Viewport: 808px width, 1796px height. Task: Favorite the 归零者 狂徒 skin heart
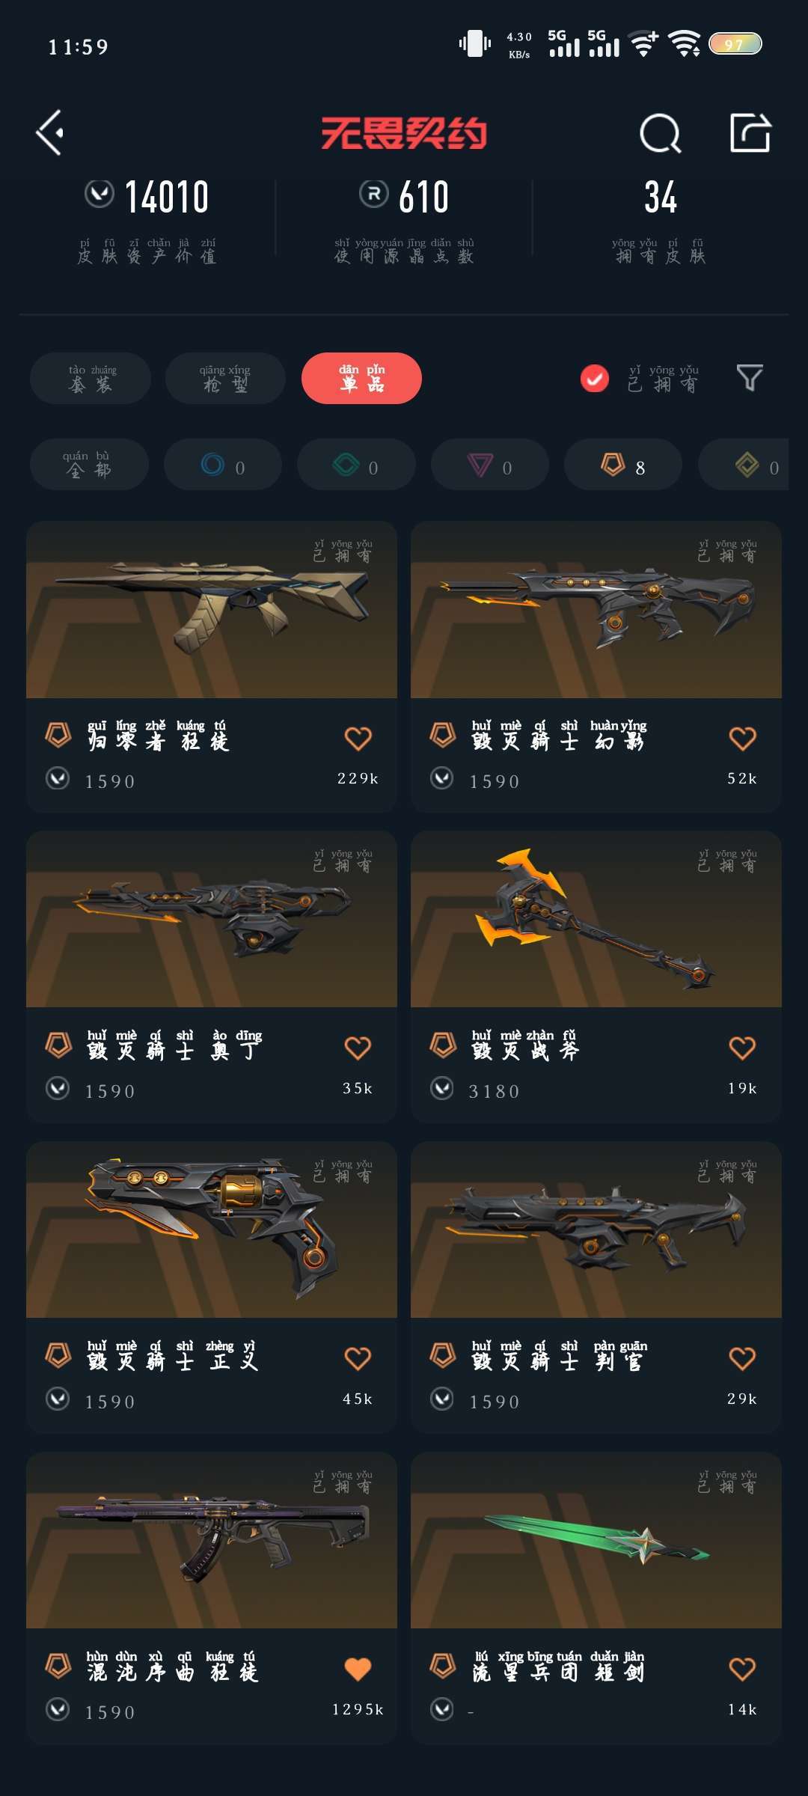tap(358, 739)
